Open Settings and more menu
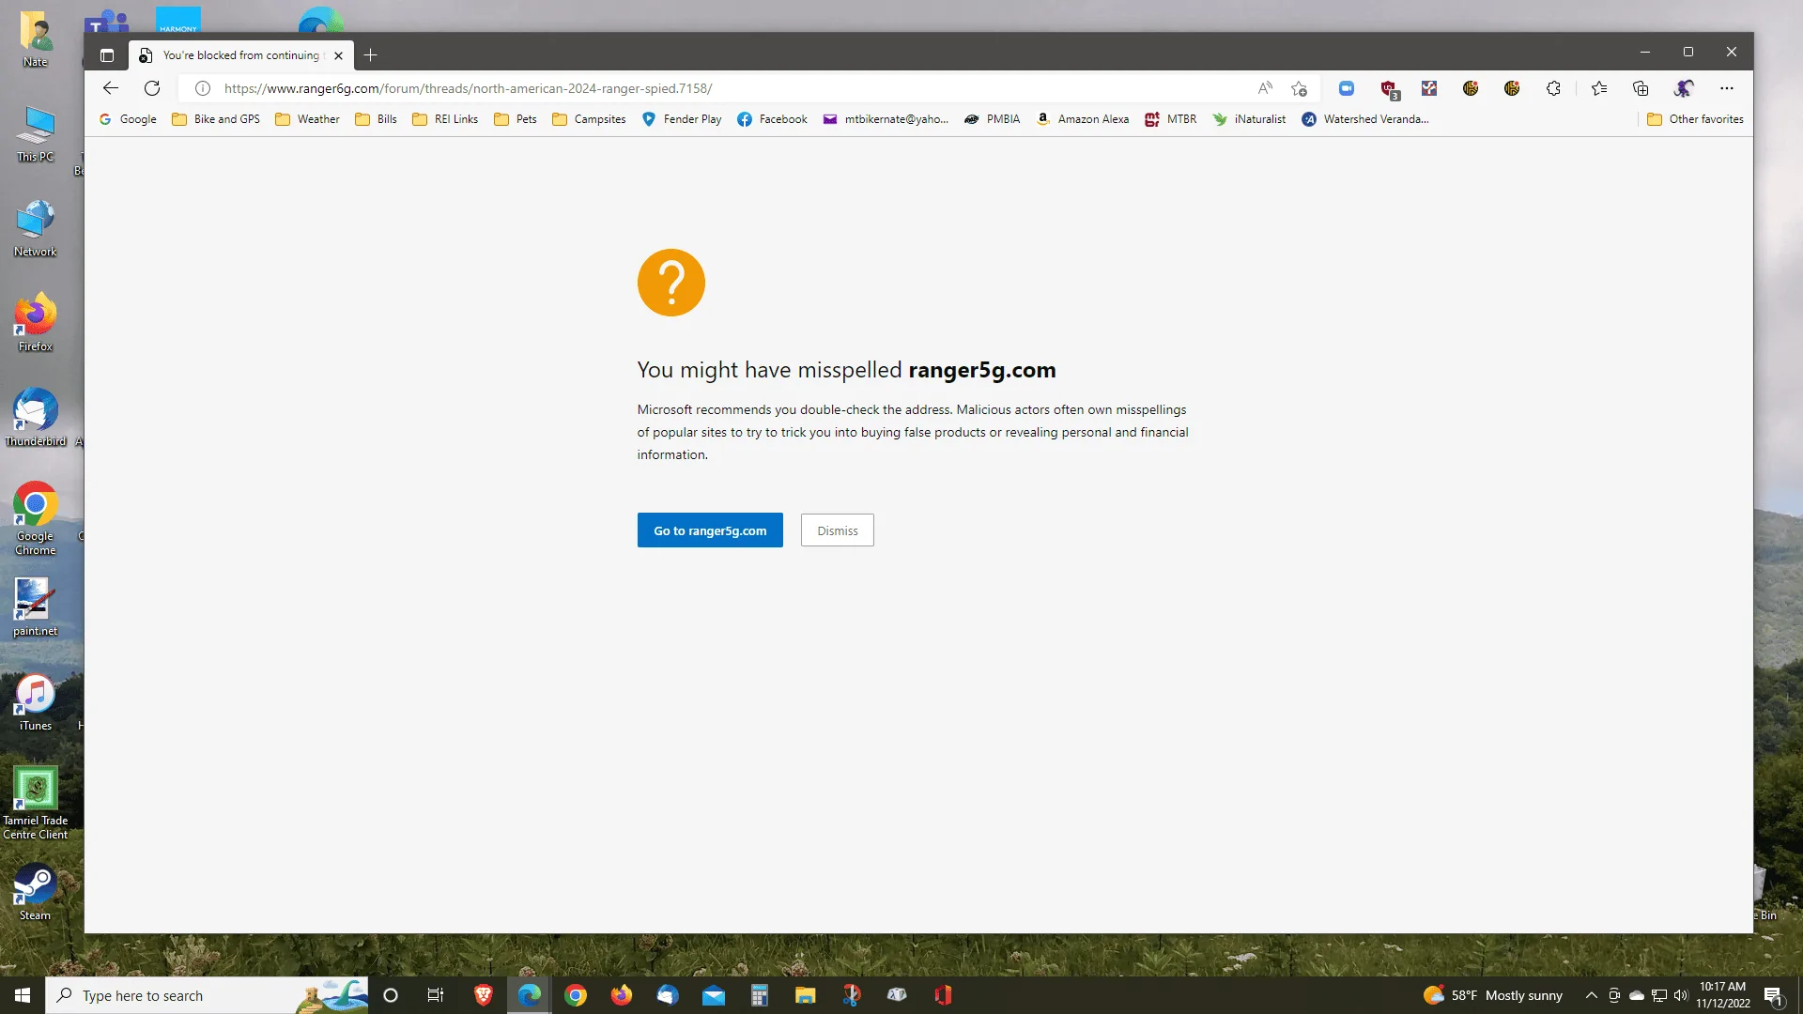This screenshot has width=1803, height=1014. click(x=1727, y=88)
